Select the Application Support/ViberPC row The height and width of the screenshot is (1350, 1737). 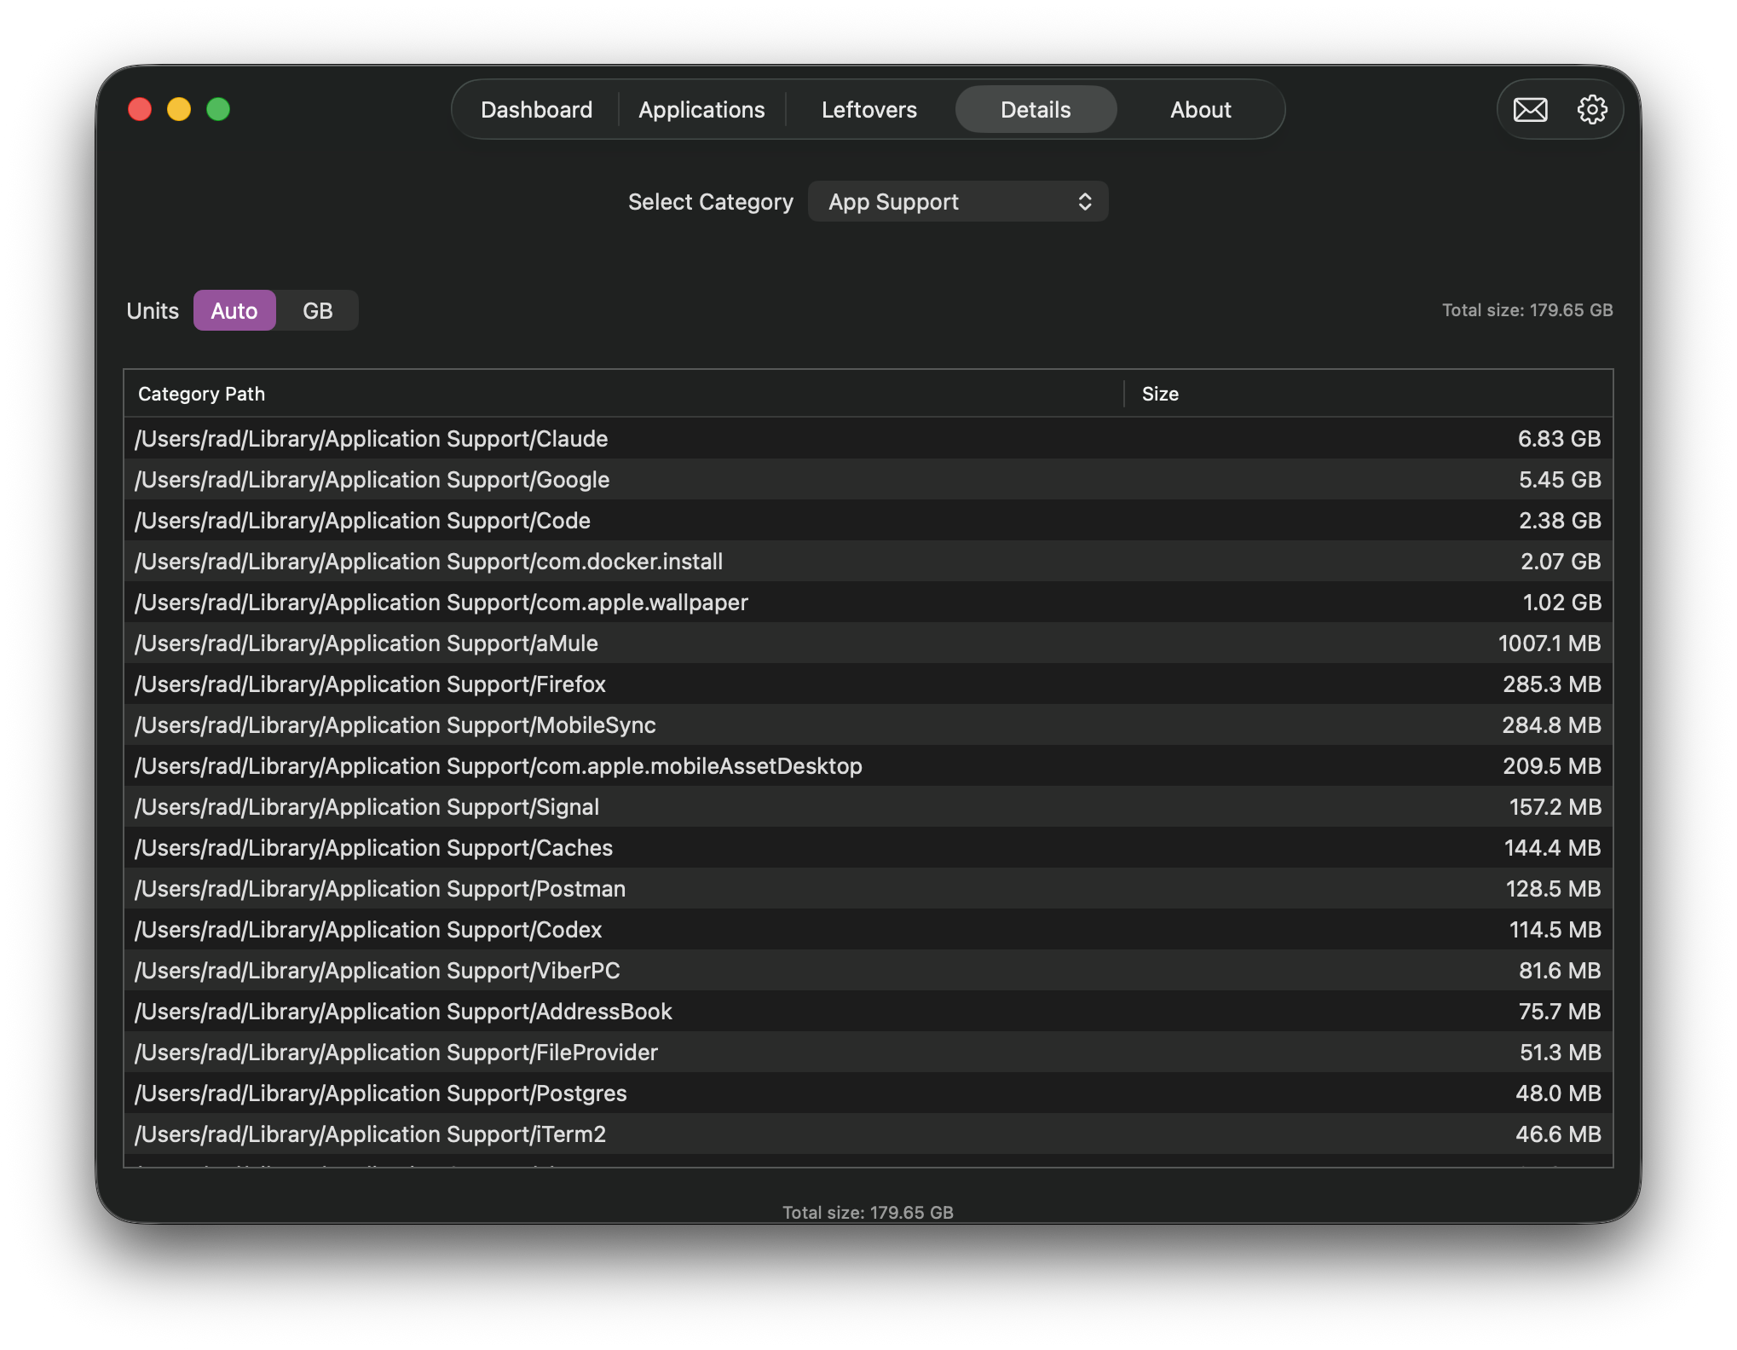(868, 971)
